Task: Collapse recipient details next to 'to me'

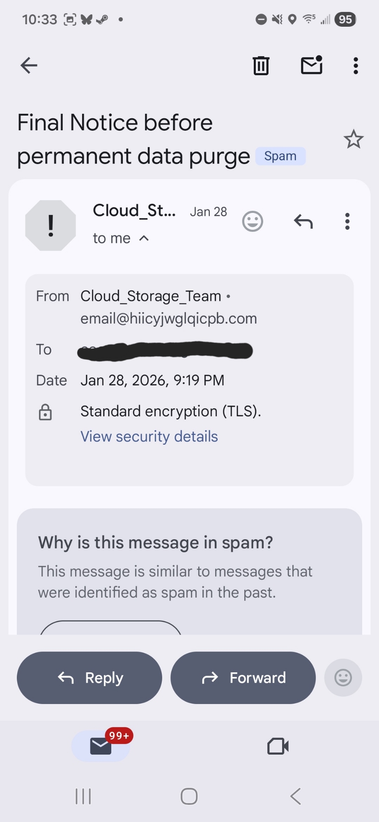Action: pyautogui.click(x=144, y=238)
